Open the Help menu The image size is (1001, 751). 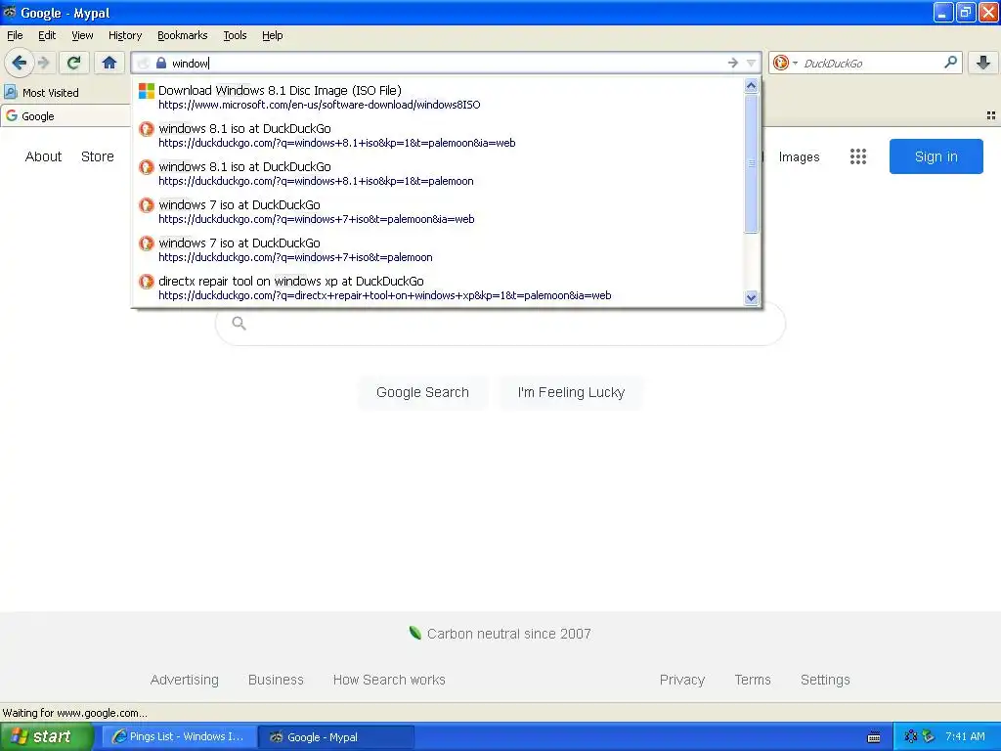(x=272, y=35)
